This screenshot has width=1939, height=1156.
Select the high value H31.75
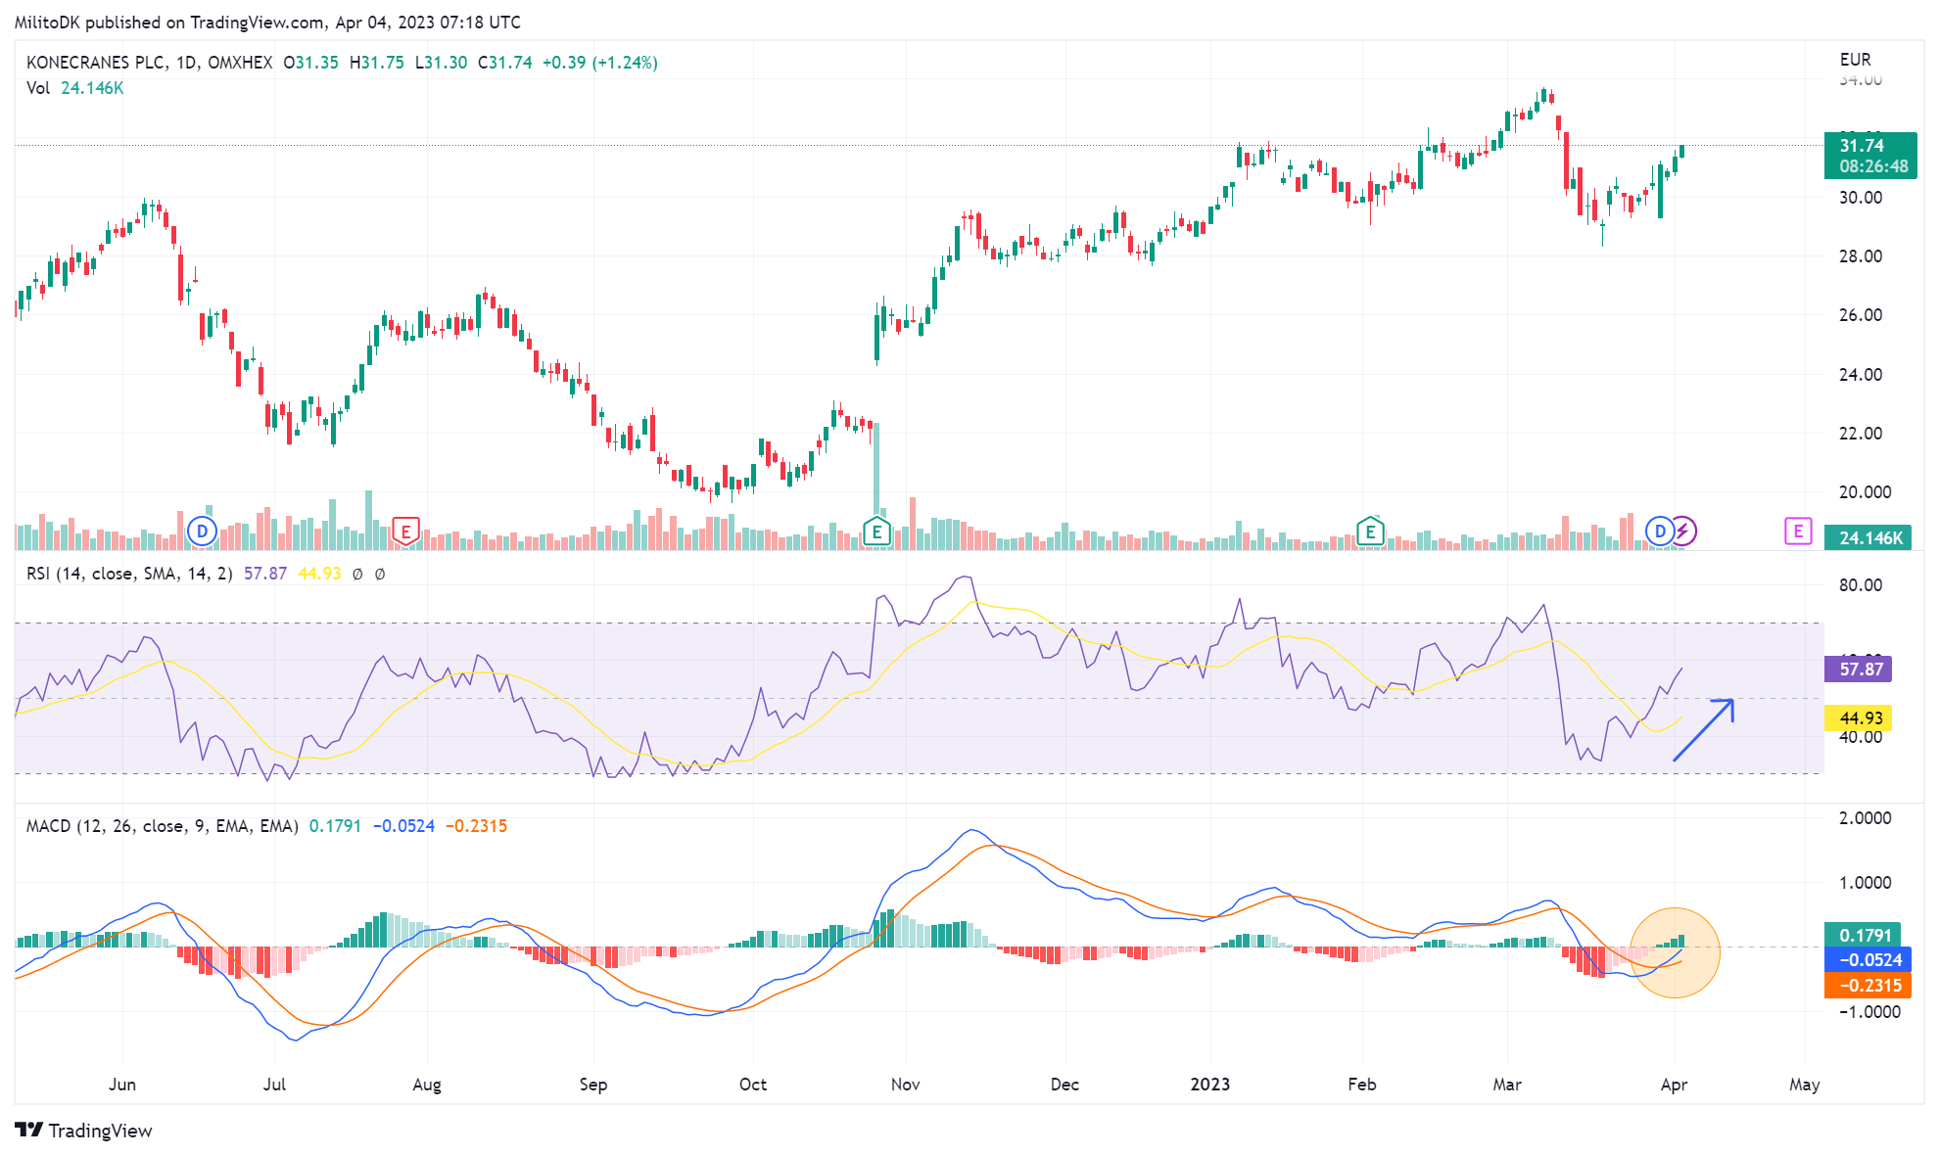(376, 63)
